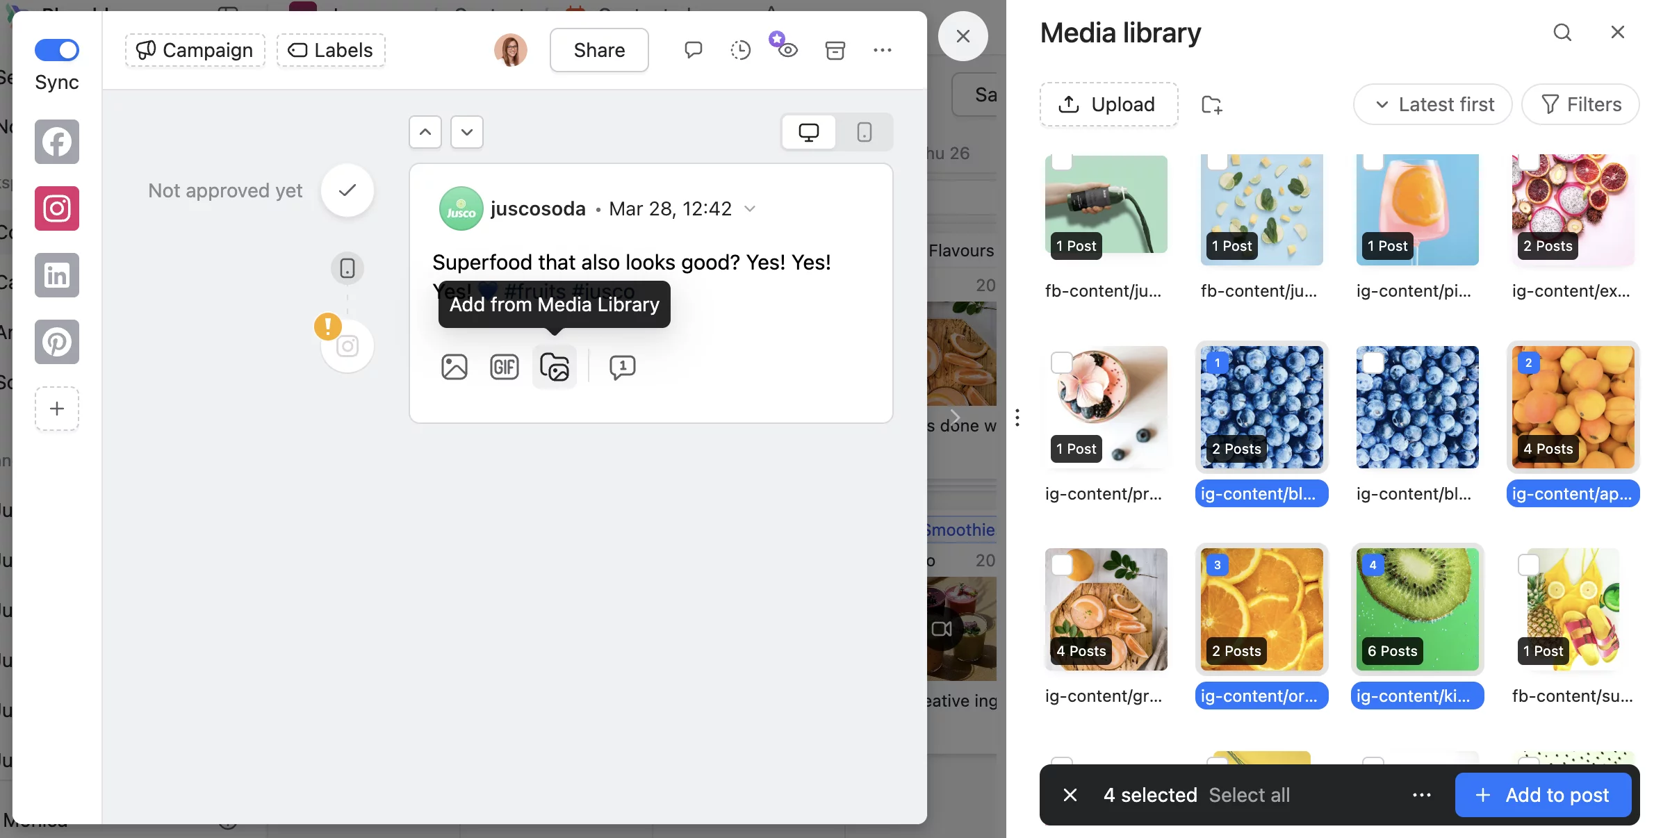Open the Campaign selector
Screen dimensions: 1654x838
pyautogui.click(x=195, y=50)
